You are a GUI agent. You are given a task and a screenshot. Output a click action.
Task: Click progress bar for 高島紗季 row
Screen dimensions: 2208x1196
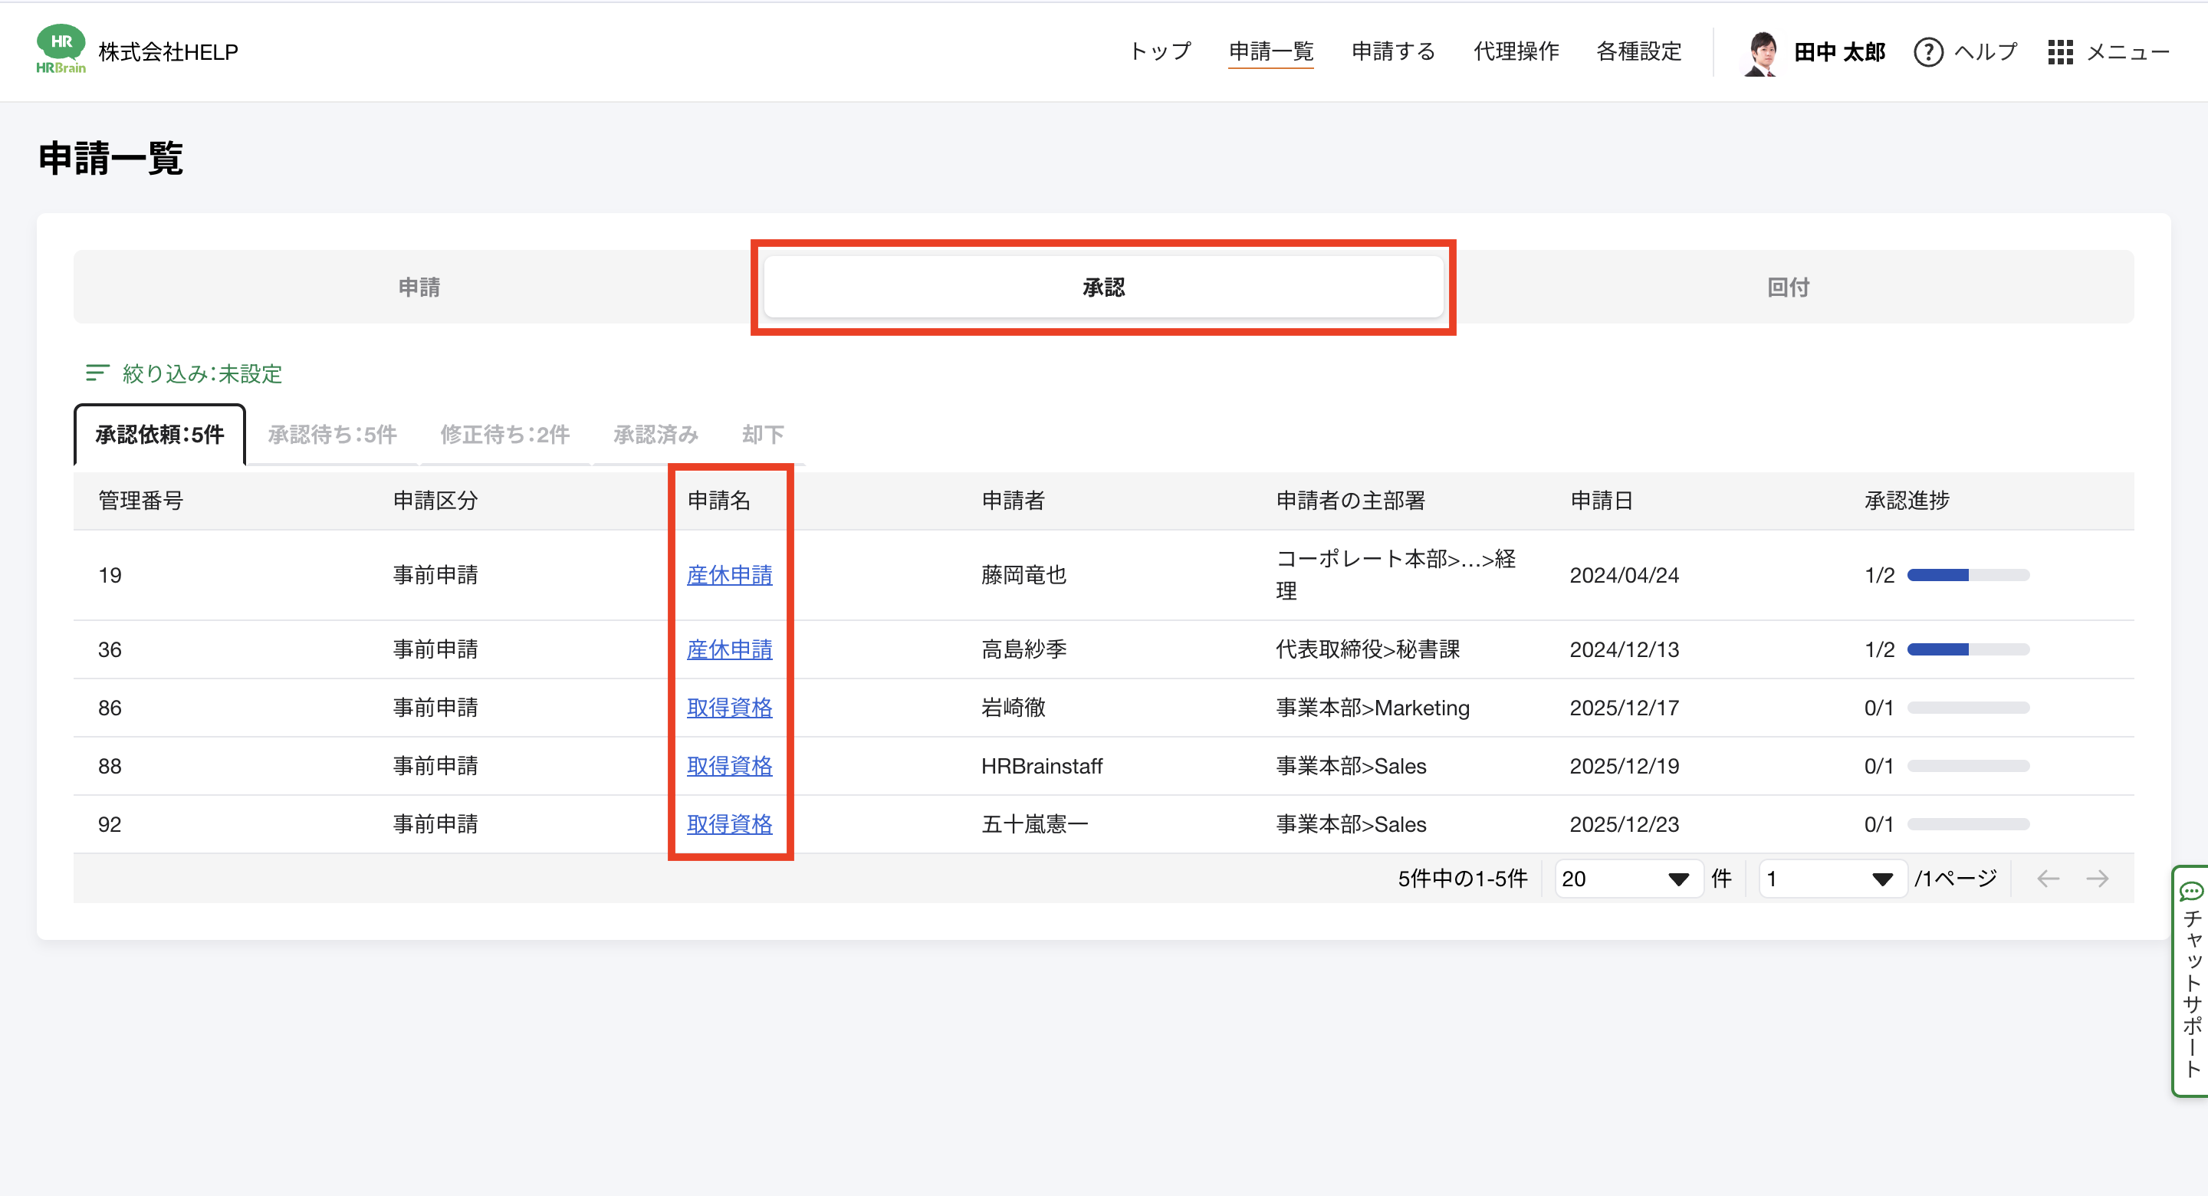(1967, 650)
